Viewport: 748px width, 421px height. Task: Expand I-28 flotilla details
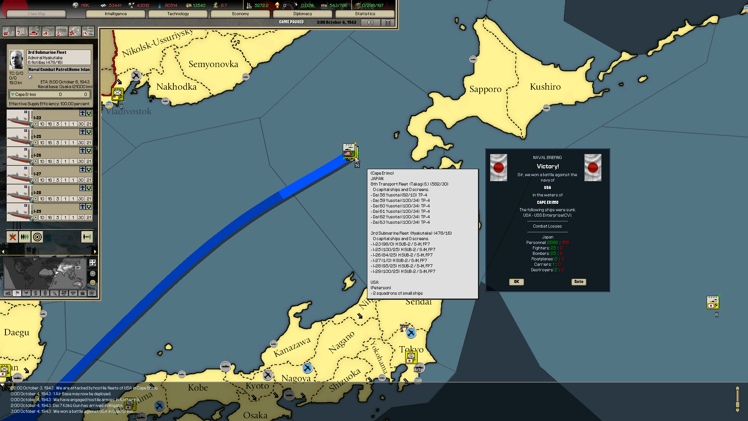coord(36,199)
